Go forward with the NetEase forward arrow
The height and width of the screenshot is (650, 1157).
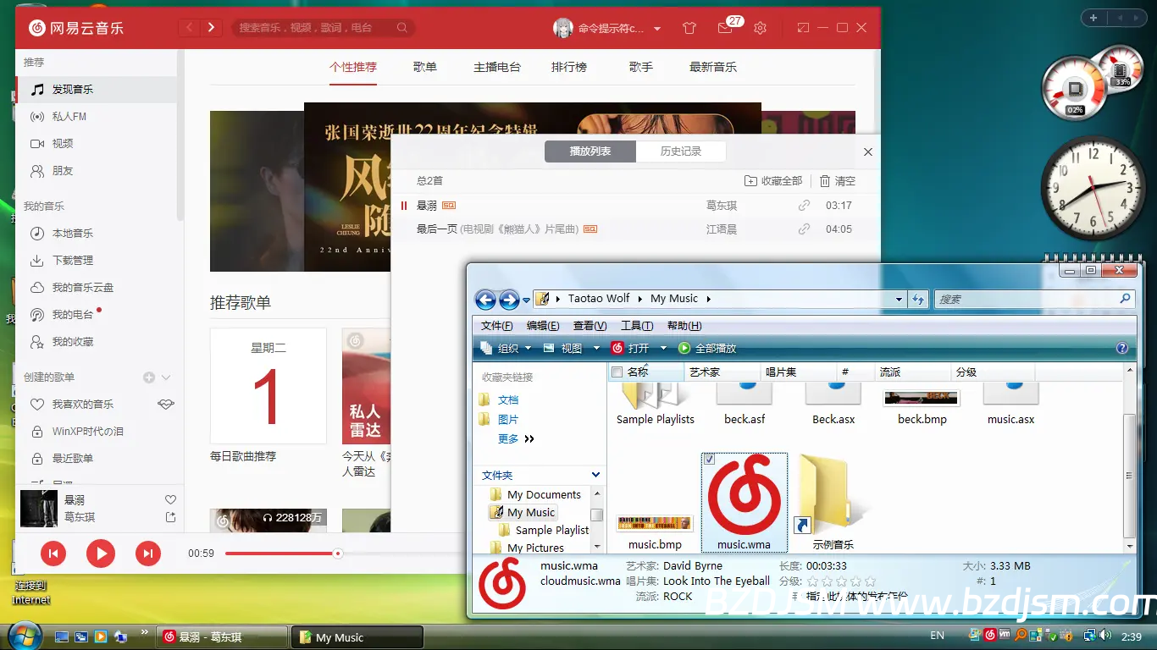pyautogui.click(x=212, y=28)
